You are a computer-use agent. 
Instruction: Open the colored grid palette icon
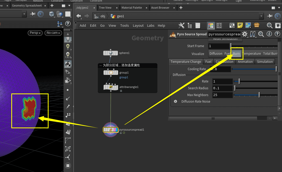211,25
